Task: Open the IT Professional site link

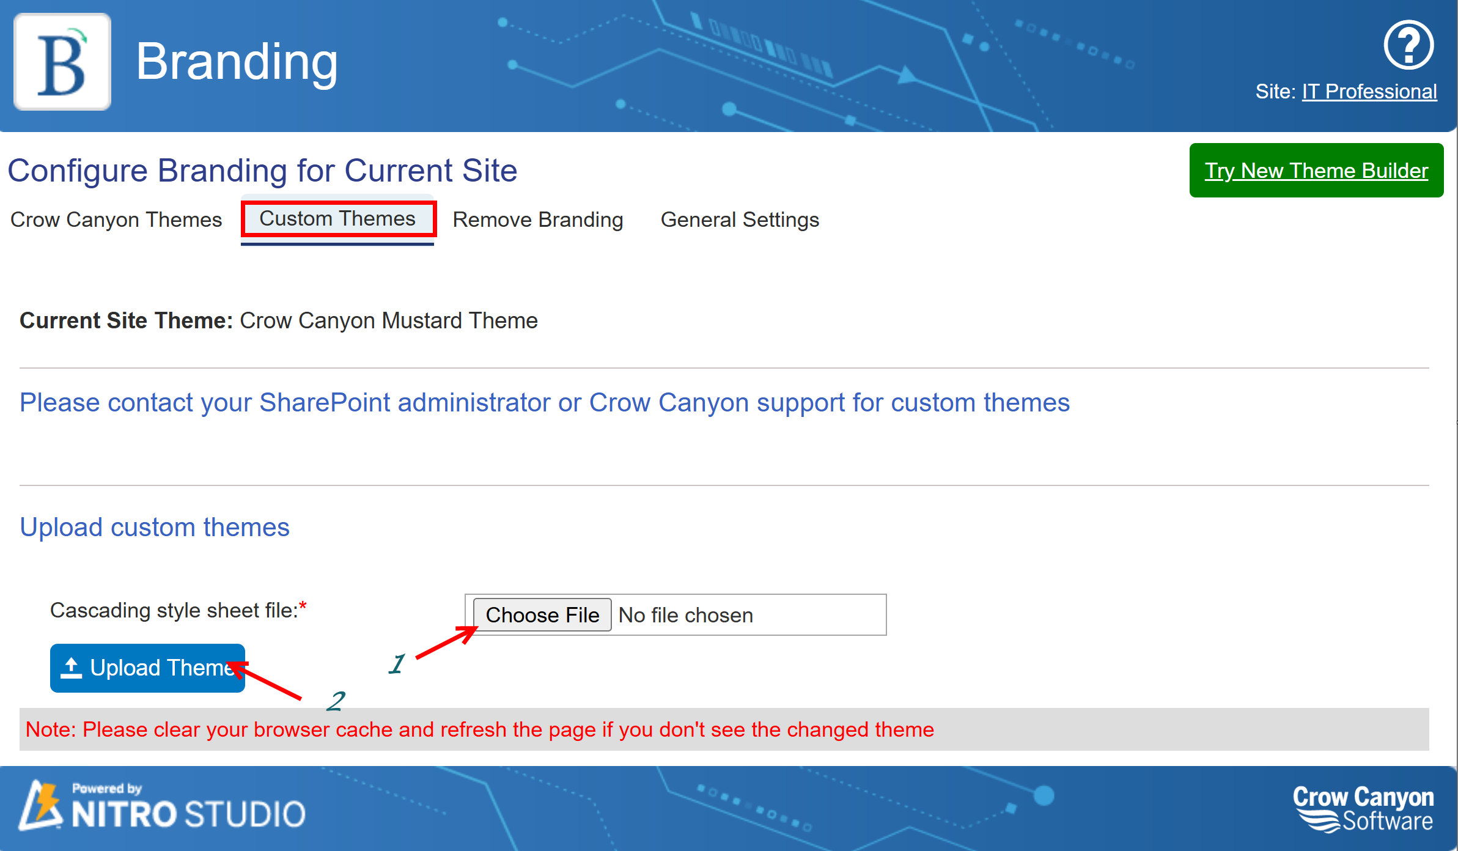Action: click(x=1369, y=91)
